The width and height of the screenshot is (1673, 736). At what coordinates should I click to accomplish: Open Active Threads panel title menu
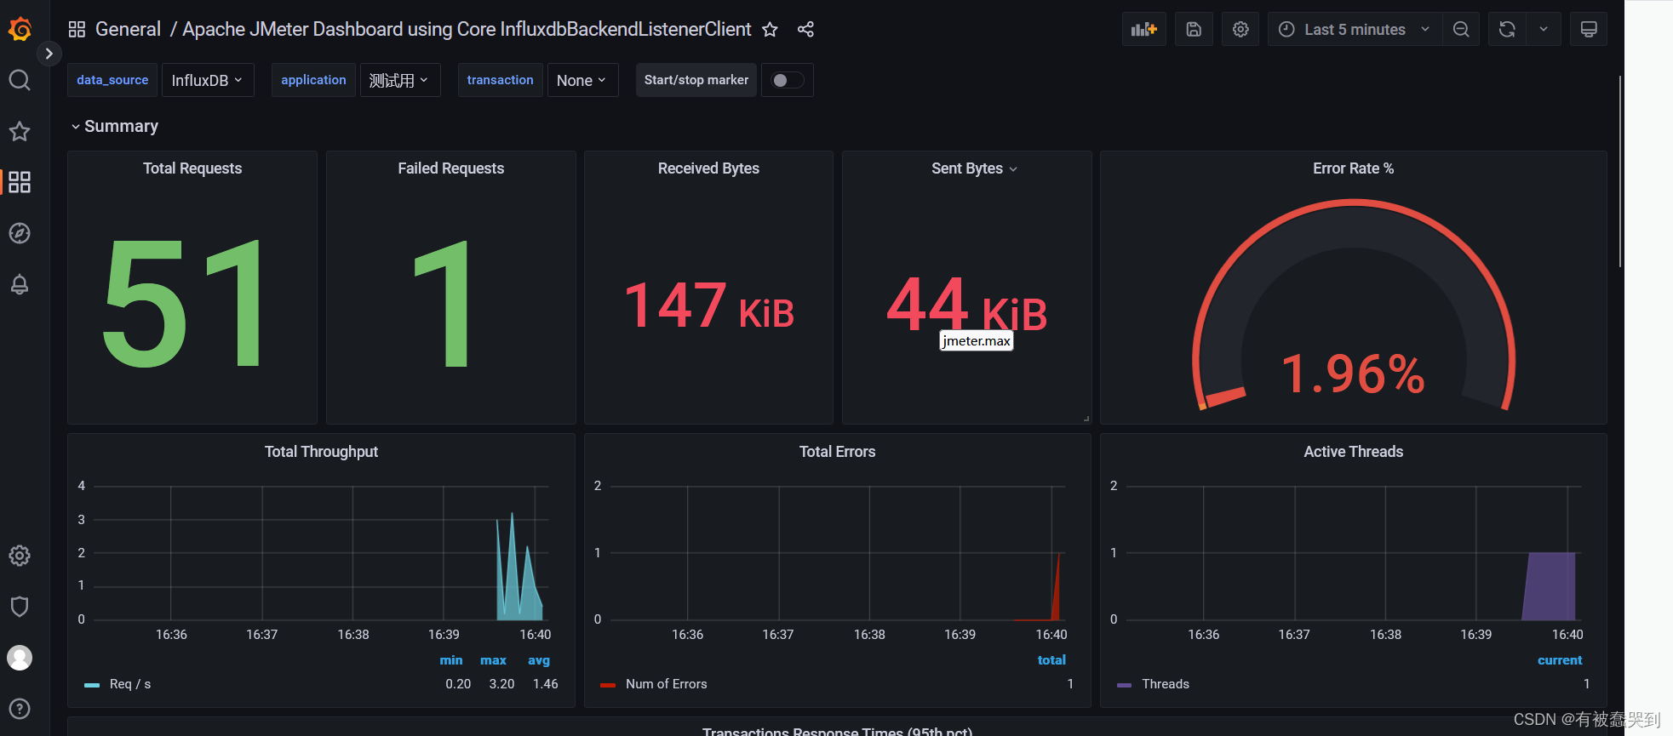[1353, 452]
